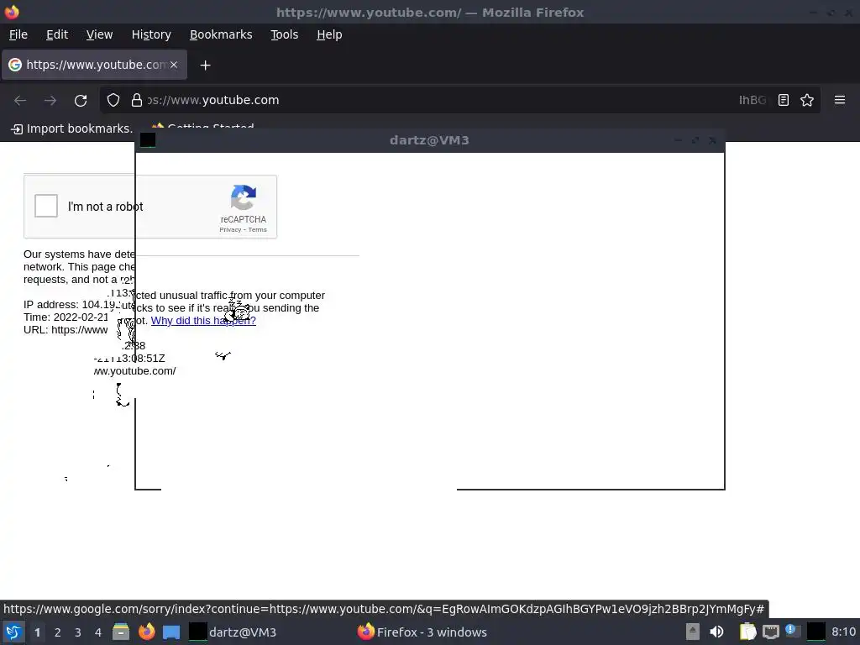Image resolution: width=860 pixels, height=645 pixels.
Task: Select the https://www.youtube.com tab
Action: point(94,65)
